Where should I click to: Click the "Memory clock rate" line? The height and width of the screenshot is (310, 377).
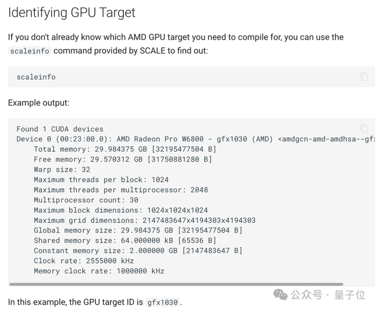[99, 271]
